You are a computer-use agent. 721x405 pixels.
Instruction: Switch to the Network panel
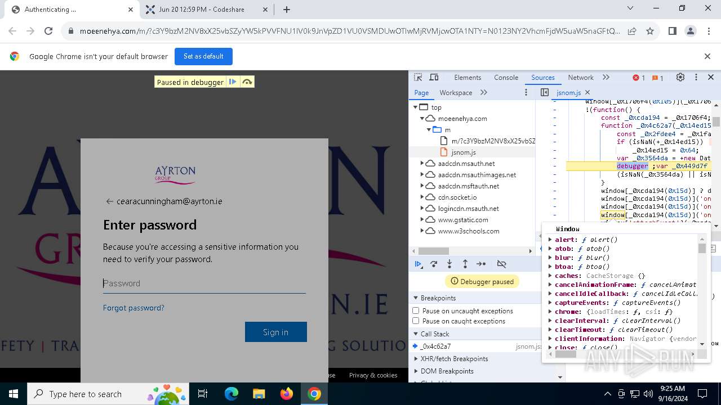pos(581,78)
